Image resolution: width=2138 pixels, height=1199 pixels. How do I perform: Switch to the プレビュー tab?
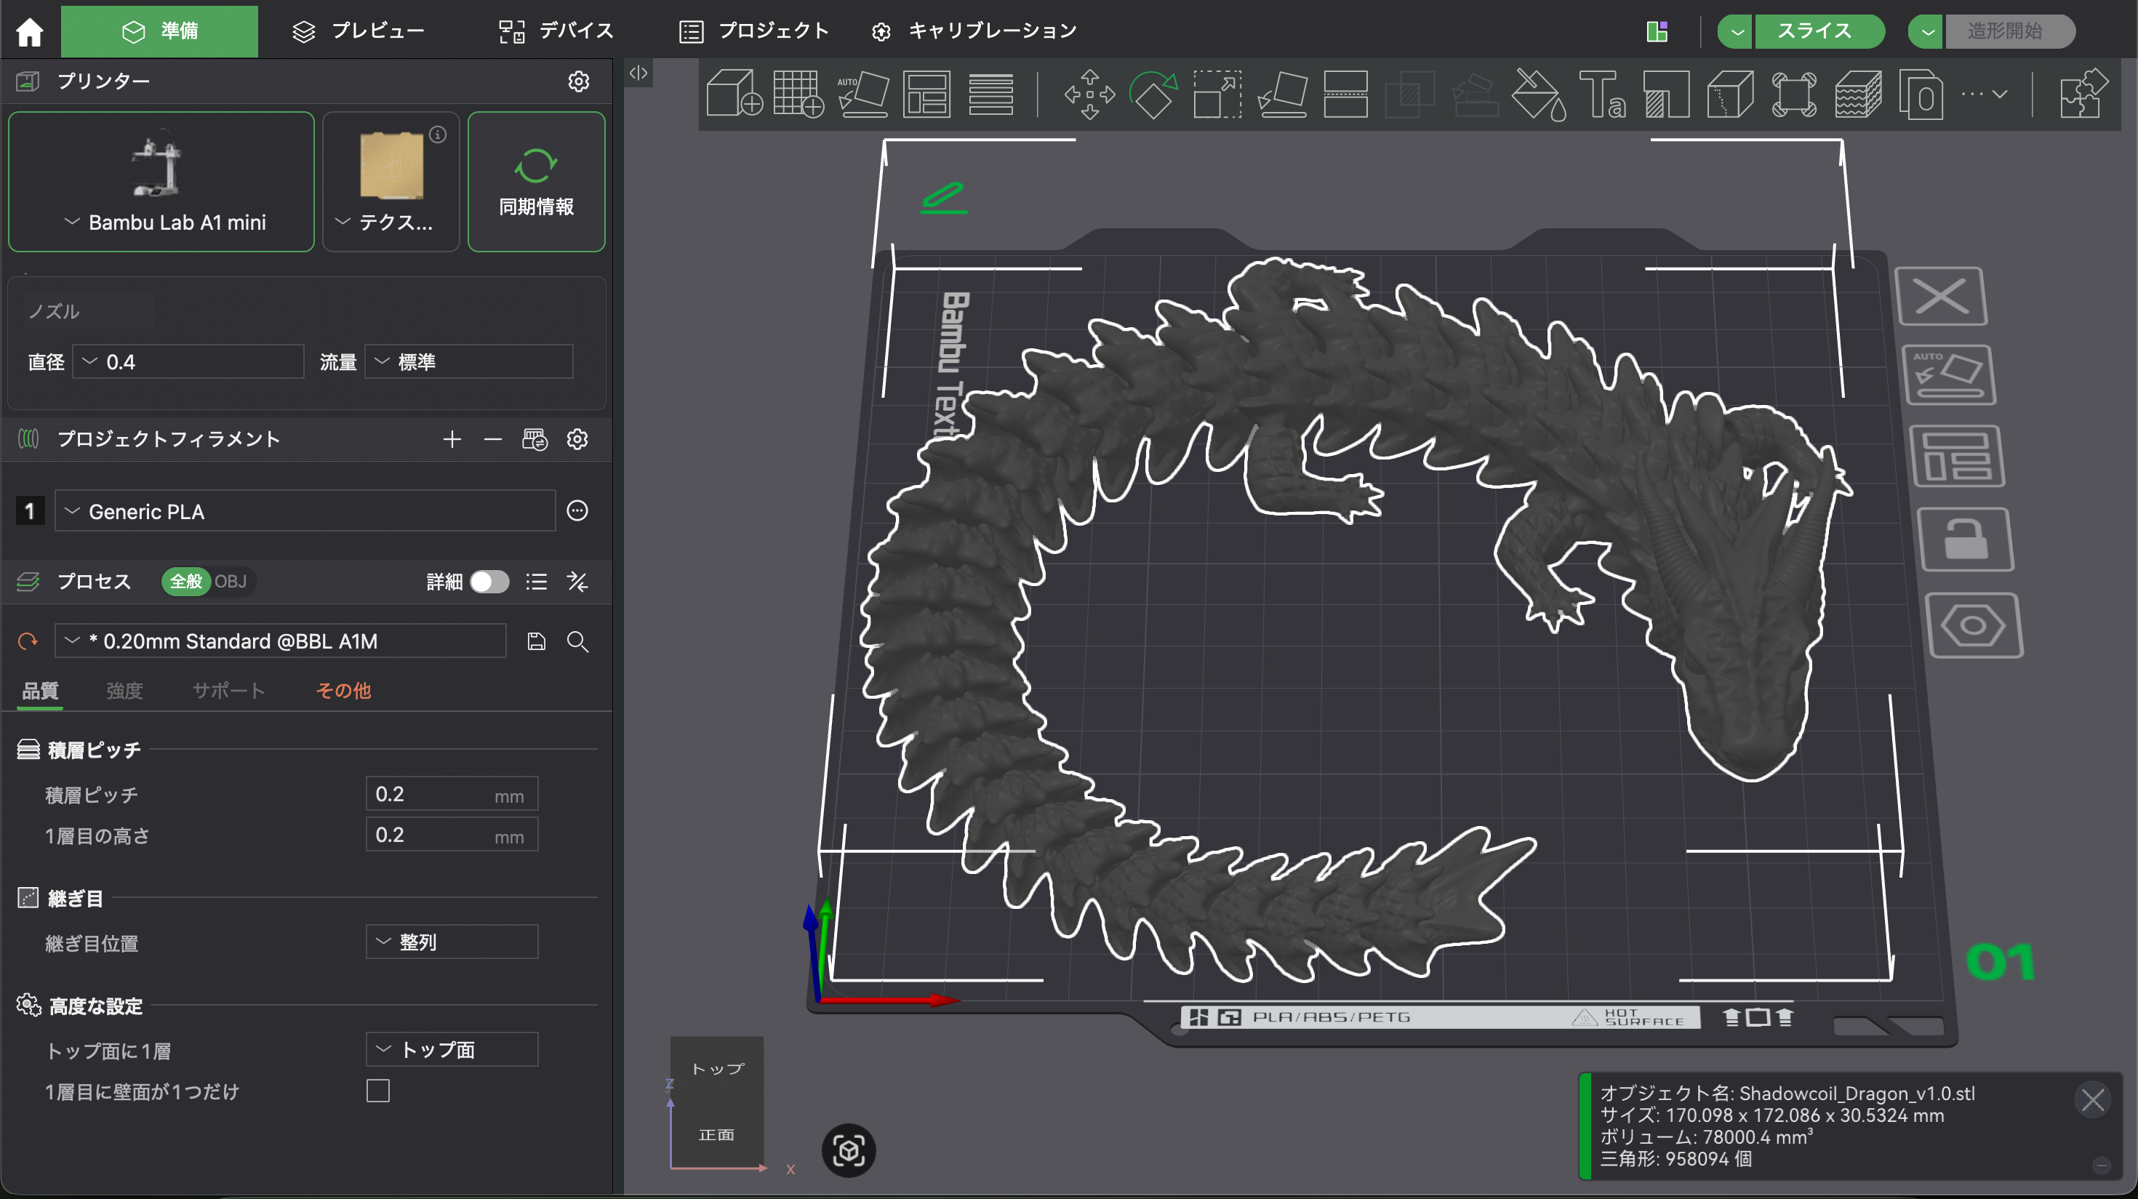click(x=359, y=31)
